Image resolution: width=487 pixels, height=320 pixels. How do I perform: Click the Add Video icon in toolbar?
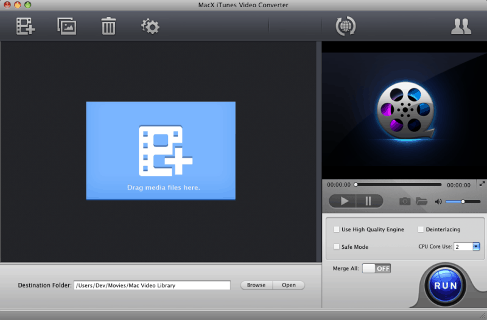(x=24, y=26)
